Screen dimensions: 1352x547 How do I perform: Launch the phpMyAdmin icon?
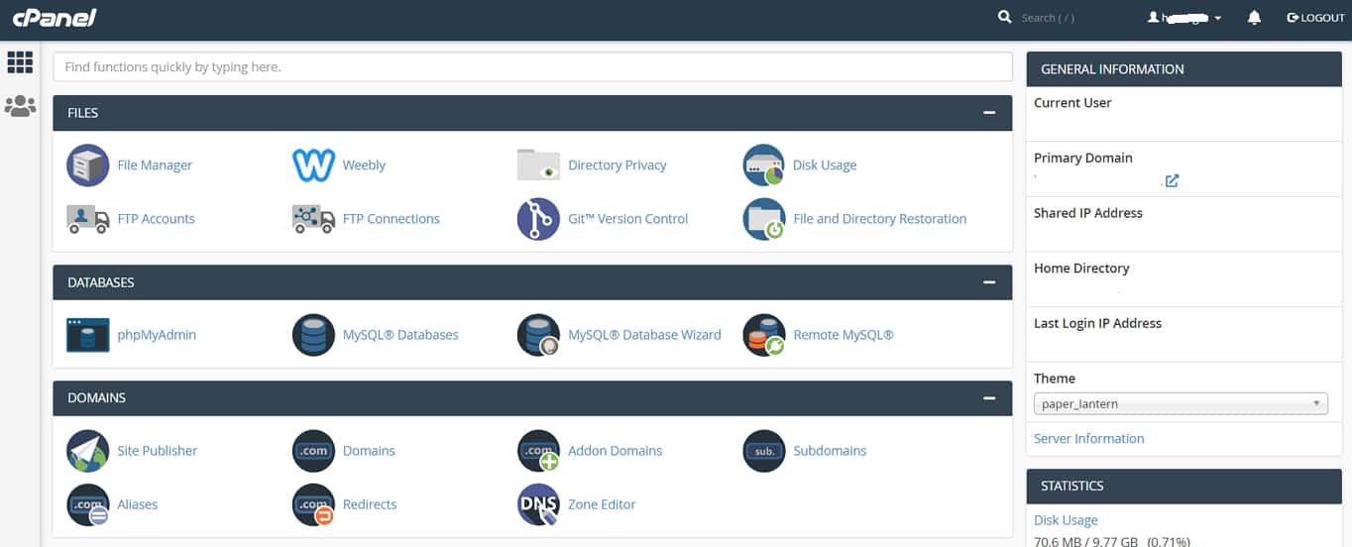click(x=87, y=335)
